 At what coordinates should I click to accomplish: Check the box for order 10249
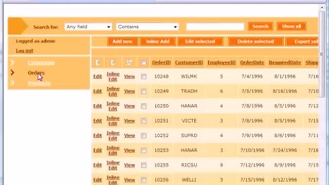tap(144, 91)
